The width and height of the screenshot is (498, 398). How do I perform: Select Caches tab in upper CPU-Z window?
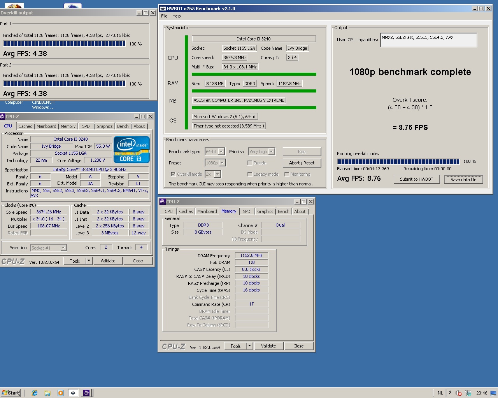tap(25, 126)
